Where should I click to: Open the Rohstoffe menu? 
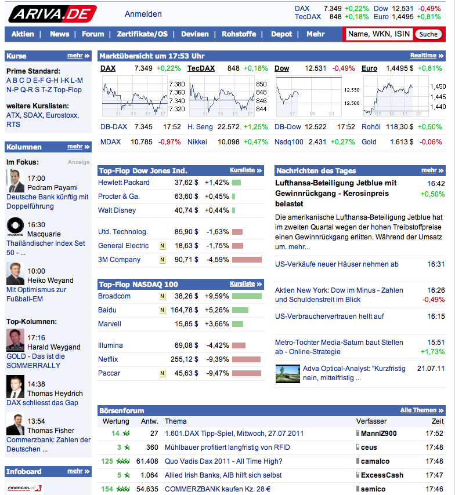pos(239,34)
